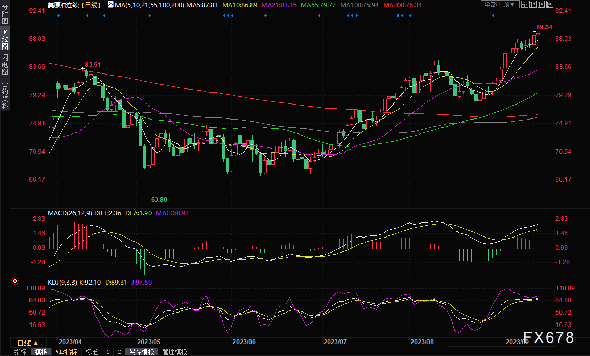Click the 美原油连续 contract title
Viewport: 590px width, 356px height.
(63, 5)
